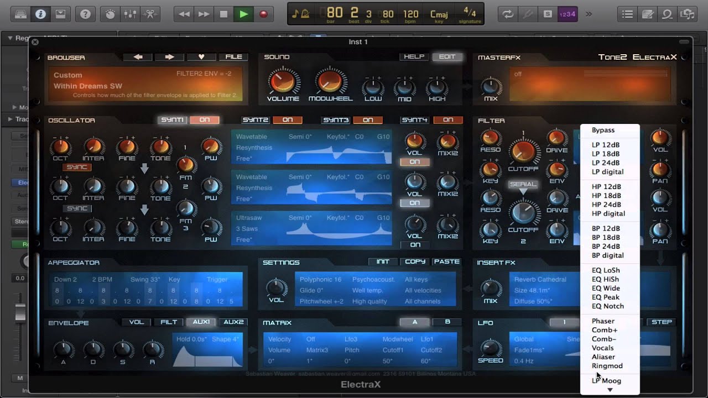Open Smart Controls dial icon
This screenshot has width=708, height=398.
[x=110, y=14]
